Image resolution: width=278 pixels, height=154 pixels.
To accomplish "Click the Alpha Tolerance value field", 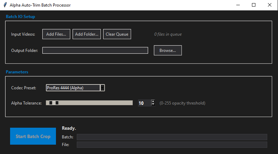I will point(144,103).
